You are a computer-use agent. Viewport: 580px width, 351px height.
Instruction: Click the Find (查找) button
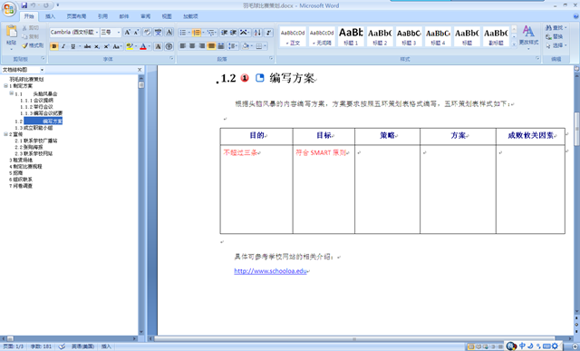556,28
